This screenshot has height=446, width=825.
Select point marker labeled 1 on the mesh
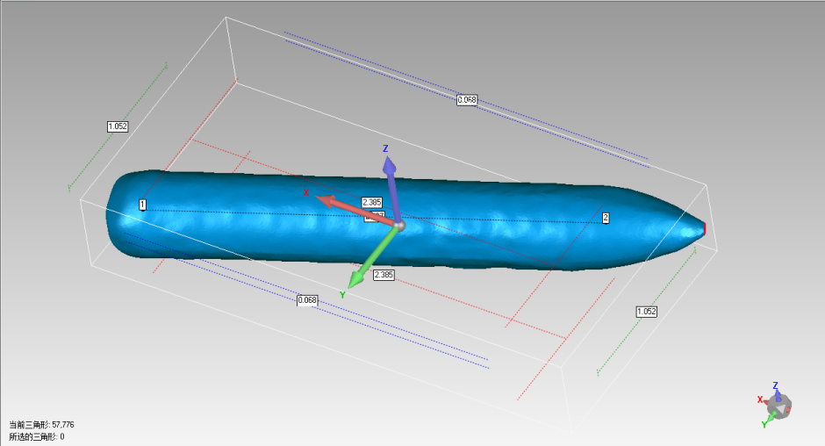pos(142,205)
